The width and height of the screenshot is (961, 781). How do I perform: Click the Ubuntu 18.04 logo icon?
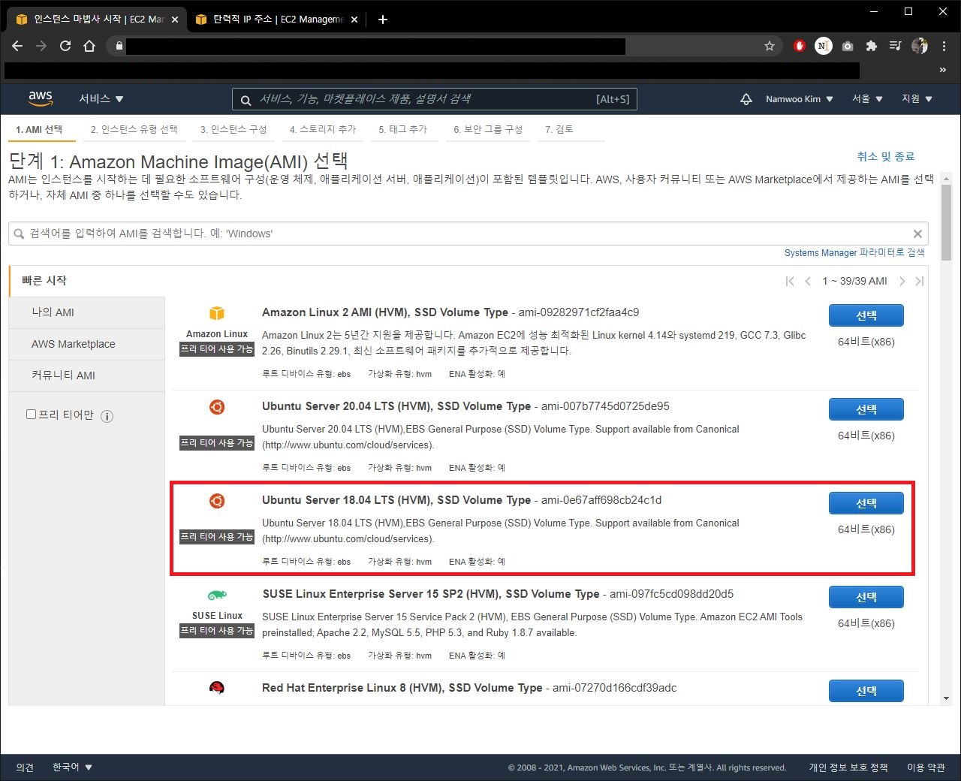click(x=217, y=501)
